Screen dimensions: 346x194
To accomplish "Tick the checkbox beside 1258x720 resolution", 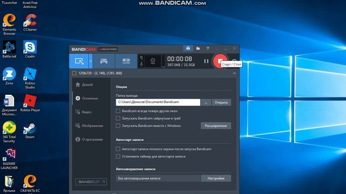I will (74, 73).
